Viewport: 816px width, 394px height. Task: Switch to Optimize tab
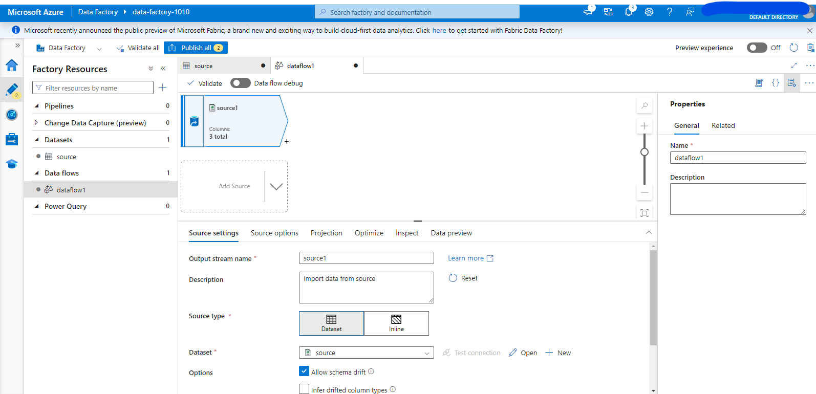pos(369,233)
